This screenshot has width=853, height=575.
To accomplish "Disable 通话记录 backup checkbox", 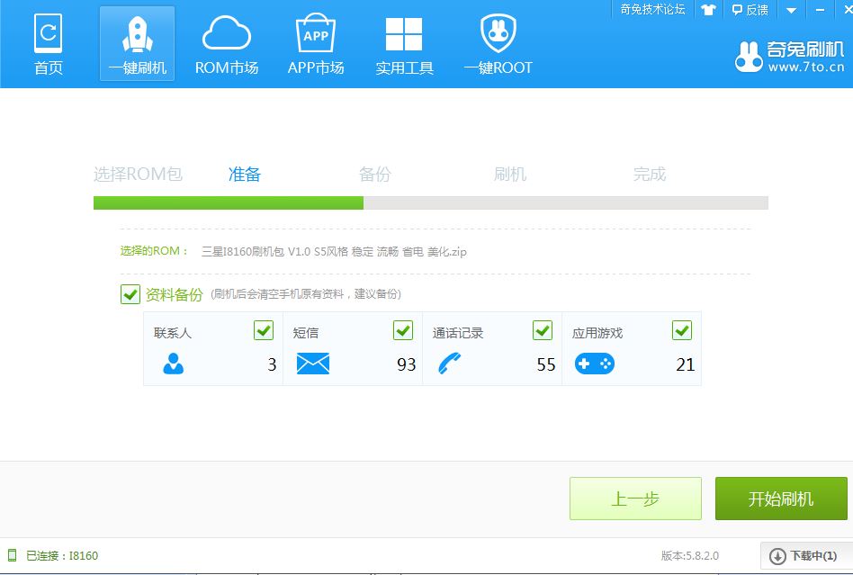I will [x=543, y=330].
